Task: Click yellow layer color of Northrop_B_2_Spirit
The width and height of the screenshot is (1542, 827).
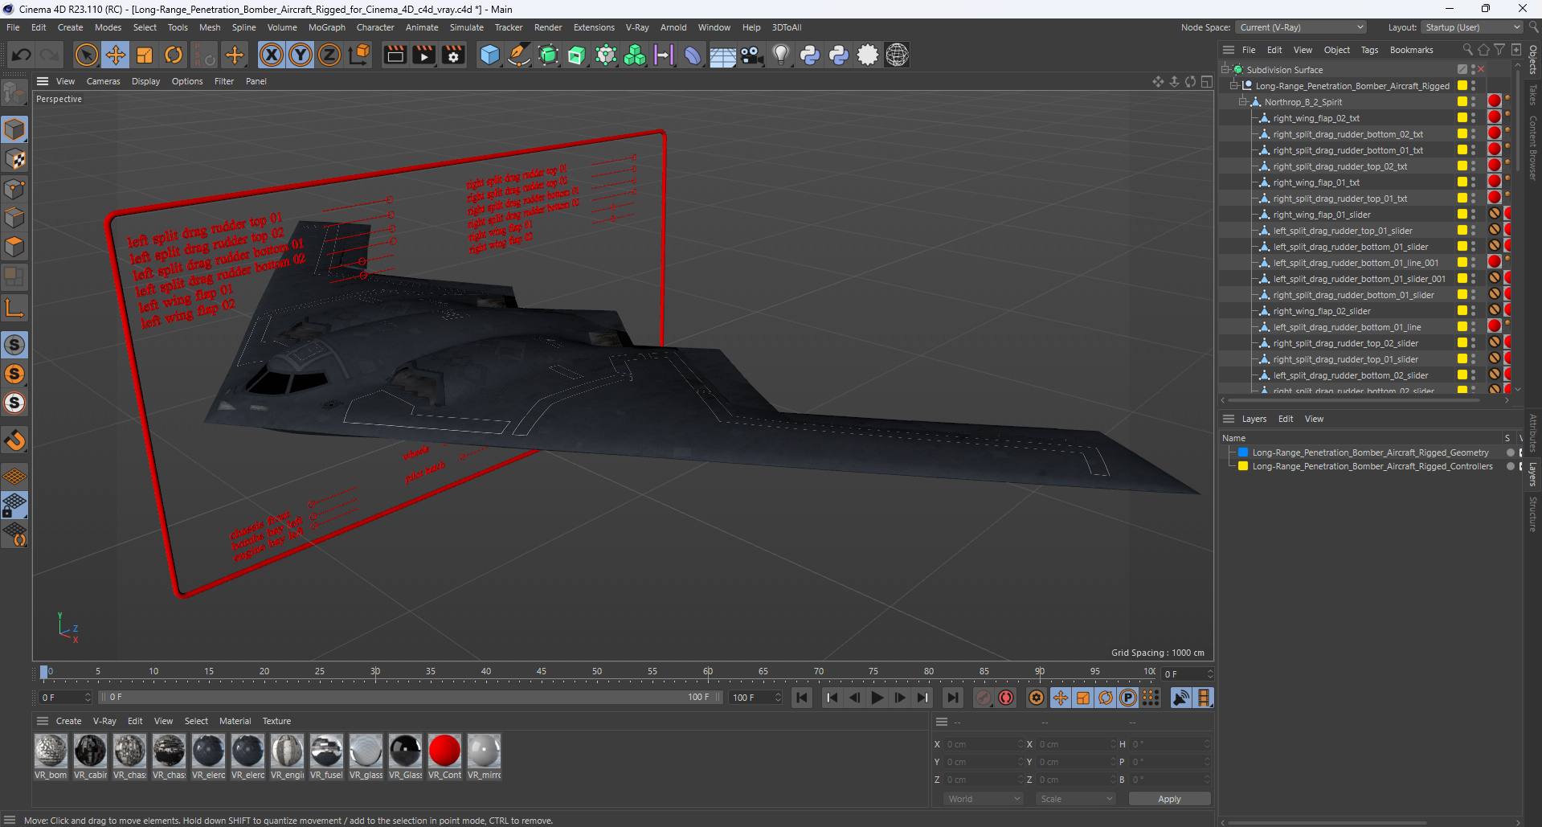Action: 1462,102
